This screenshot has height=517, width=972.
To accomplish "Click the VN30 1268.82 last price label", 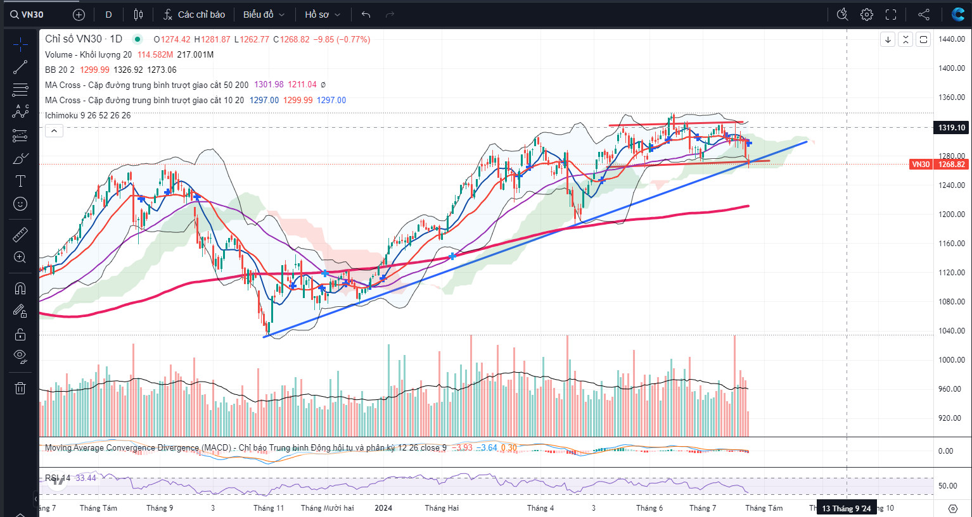I will pyautogui.click(x=938, y=165).
